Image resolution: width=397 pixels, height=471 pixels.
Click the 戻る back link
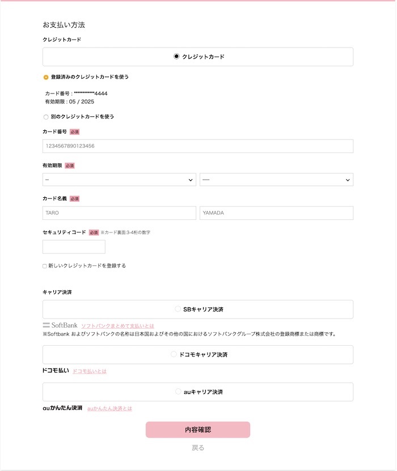pyautogui.click(x=198, y=448)
